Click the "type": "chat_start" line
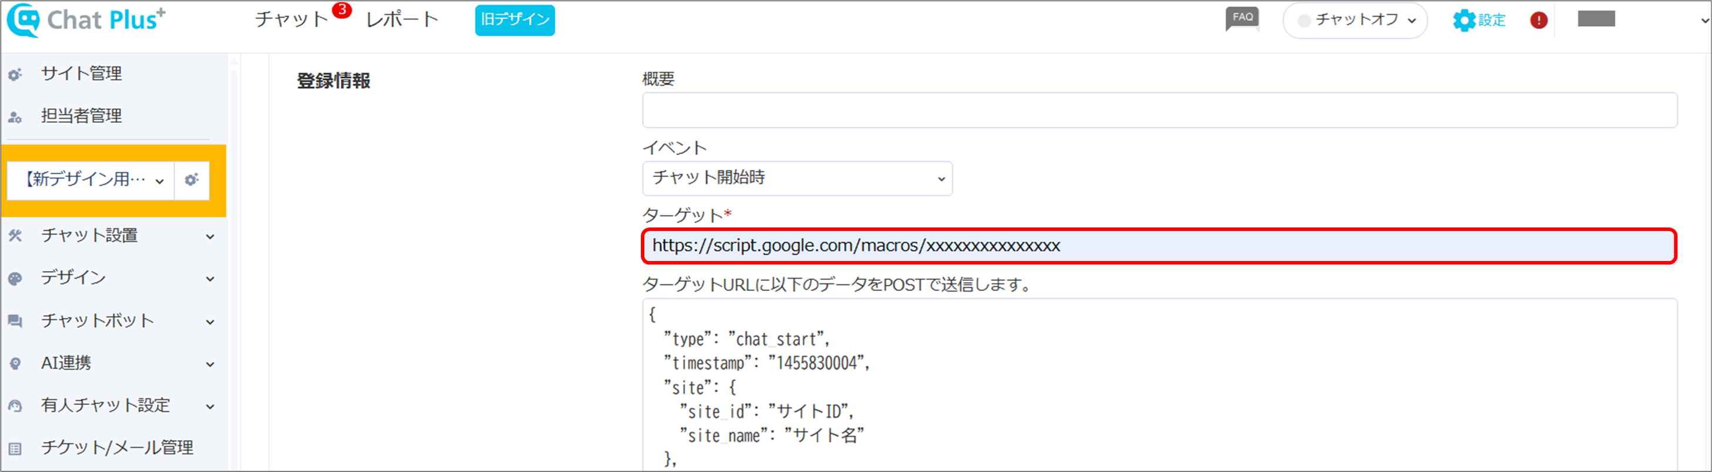Viewport: 1712px width, 472px height. coord(746,339)
